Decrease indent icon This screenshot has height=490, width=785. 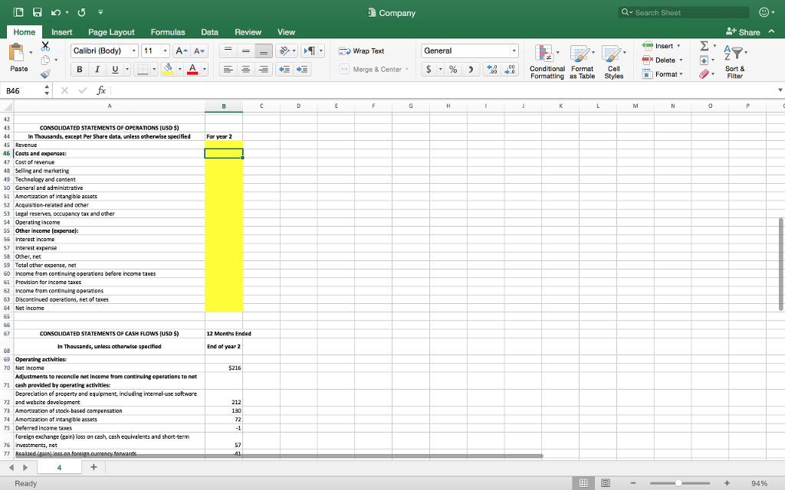click(x=284, y=69)
